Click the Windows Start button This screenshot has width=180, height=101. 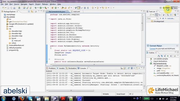tap(3, 98)
